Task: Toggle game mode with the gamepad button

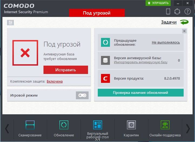Action: (x=82, y=95)
